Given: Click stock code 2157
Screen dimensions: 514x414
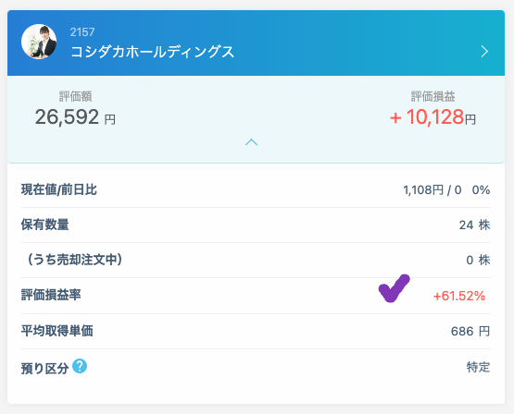Looking at the screenshot, I should coord(82,32).
